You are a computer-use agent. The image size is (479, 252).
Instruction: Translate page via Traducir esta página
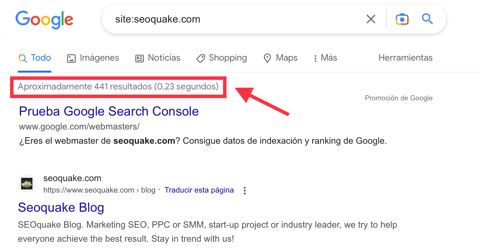[199, 190]
